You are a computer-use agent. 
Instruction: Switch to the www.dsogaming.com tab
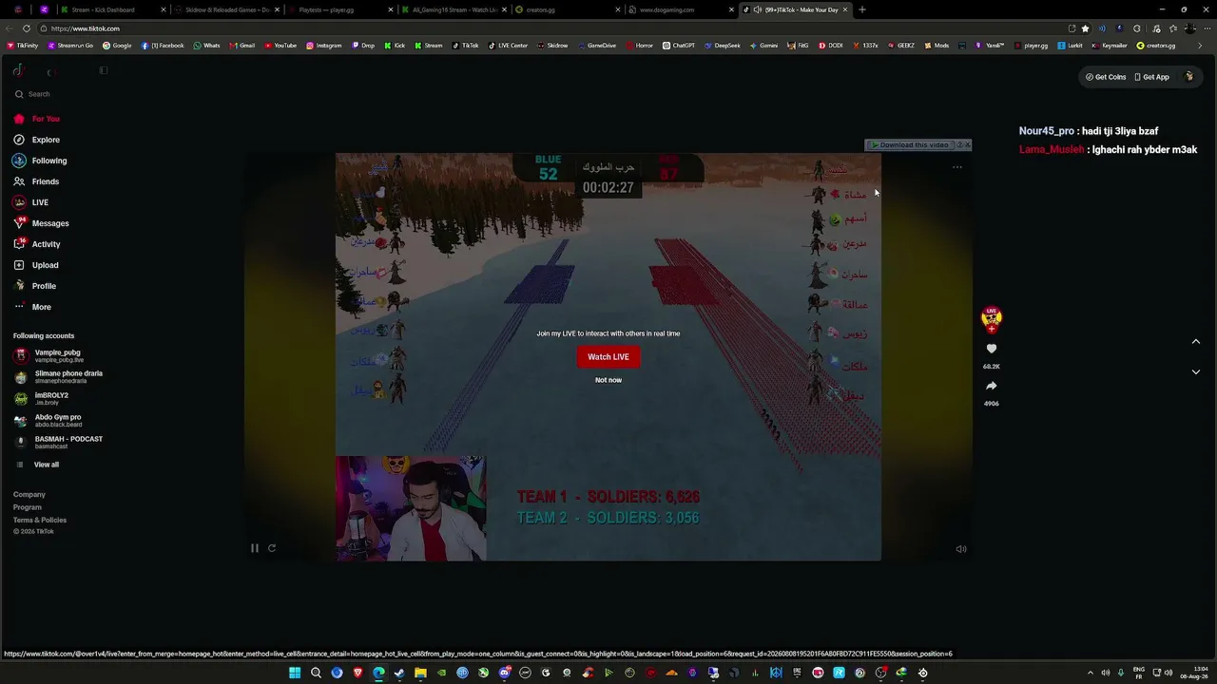click(682, 9)
